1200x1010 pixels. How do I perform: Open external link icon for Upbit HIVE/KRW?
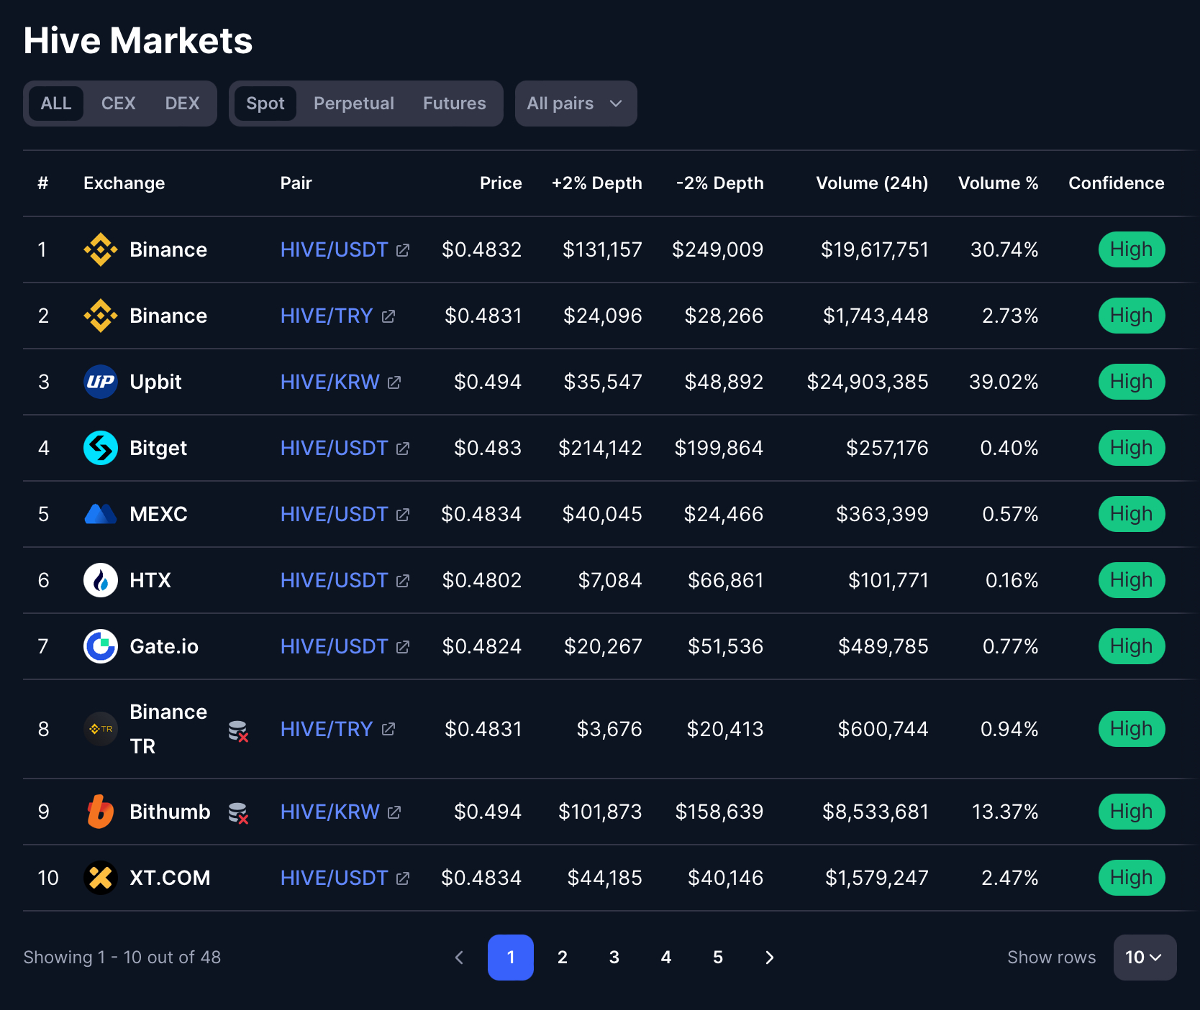coord(394,382)
